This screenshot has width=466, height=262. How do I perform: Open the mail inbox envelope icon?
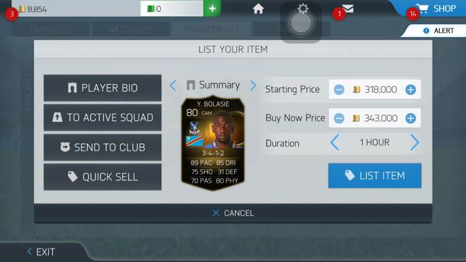347,9
